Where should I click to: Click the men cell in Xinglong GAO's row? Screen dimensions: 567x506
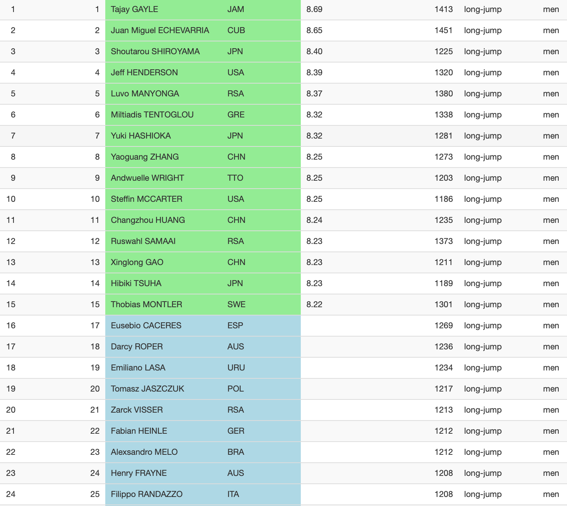[x=551, y=262]
